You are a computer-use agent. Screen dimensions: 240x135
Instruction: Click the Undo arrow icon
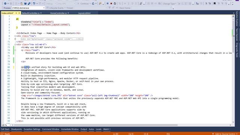[34, 3]
